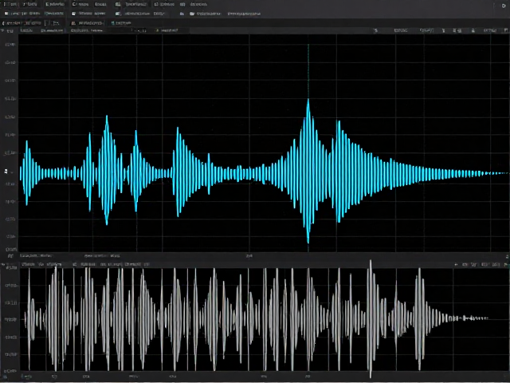Click the teal icon in the third toolbar row

tap(112, 23)
